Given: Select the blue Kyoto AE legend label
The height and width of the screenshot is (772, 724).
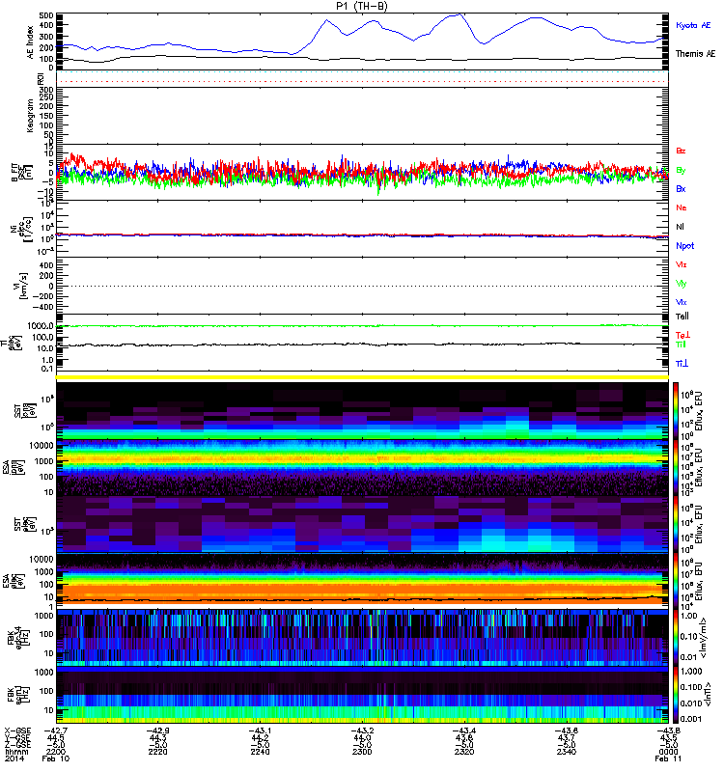Looking at the screenshot, I should [x=693, y=25].
